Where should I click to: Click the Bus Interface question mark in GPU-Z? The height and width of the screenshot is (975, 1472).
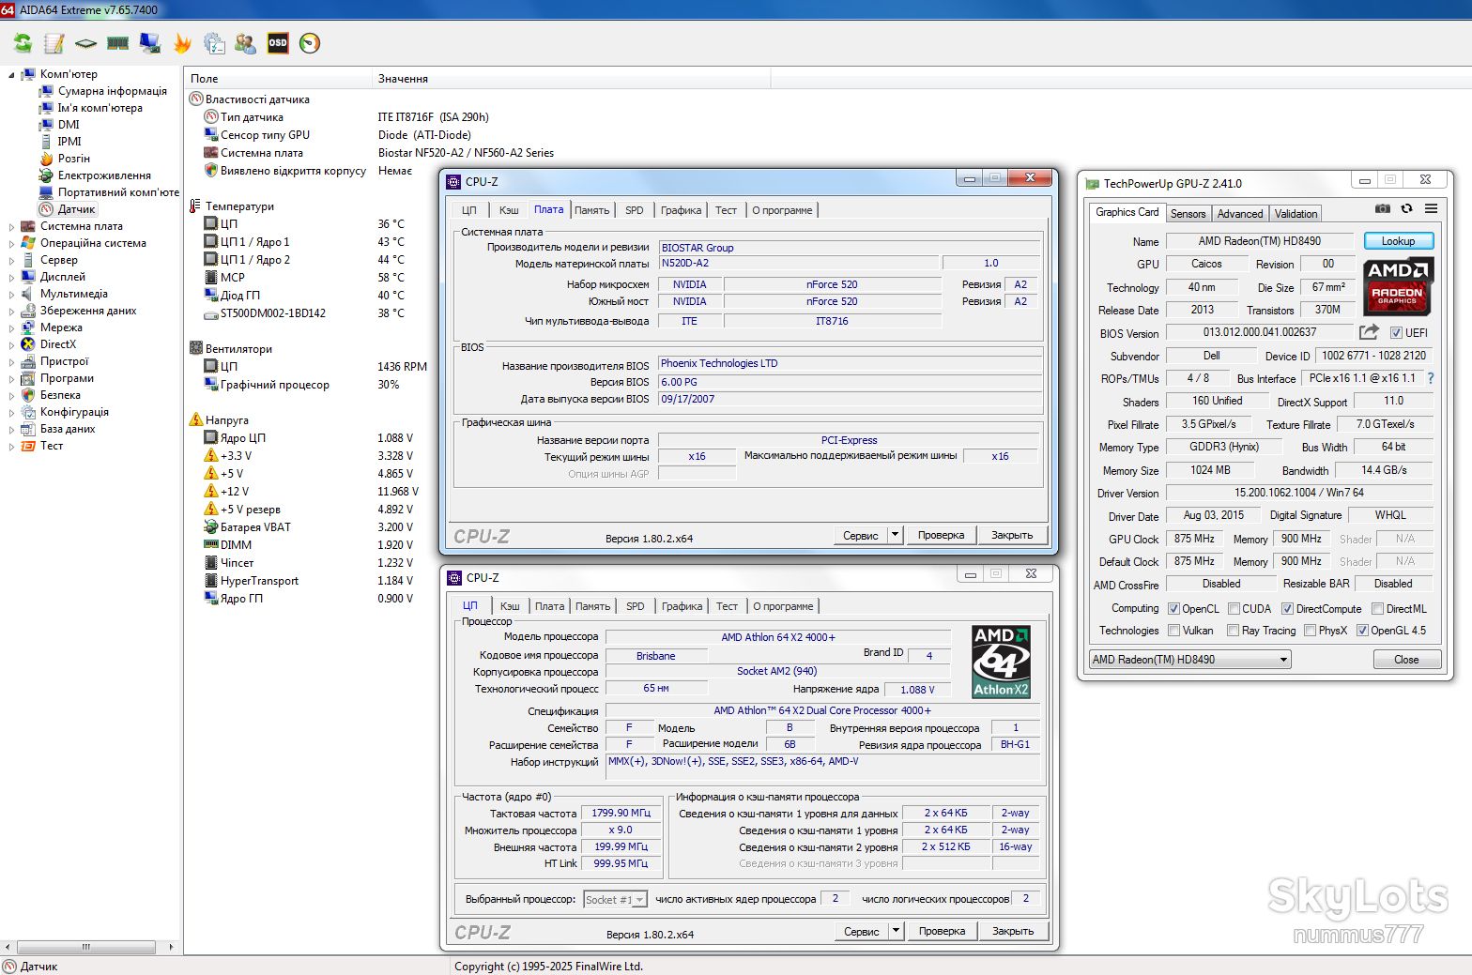1431,378
